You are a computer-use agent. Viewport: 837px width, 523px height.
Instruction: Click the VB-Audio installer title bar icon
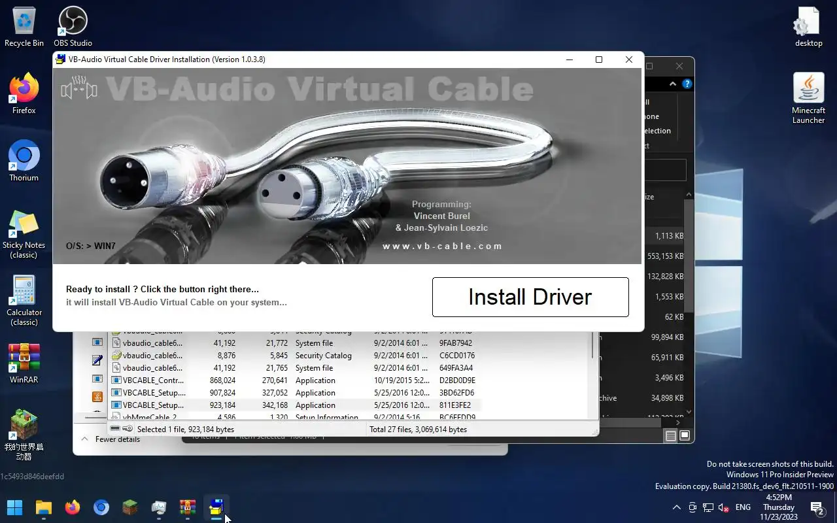60,59
